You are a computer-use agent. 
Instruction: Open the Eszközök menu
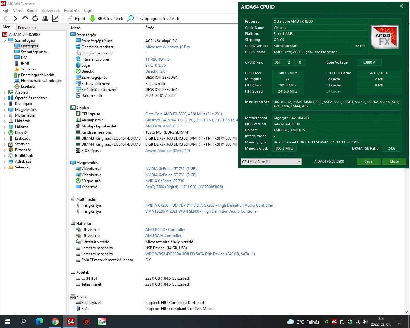pos(72,10)
